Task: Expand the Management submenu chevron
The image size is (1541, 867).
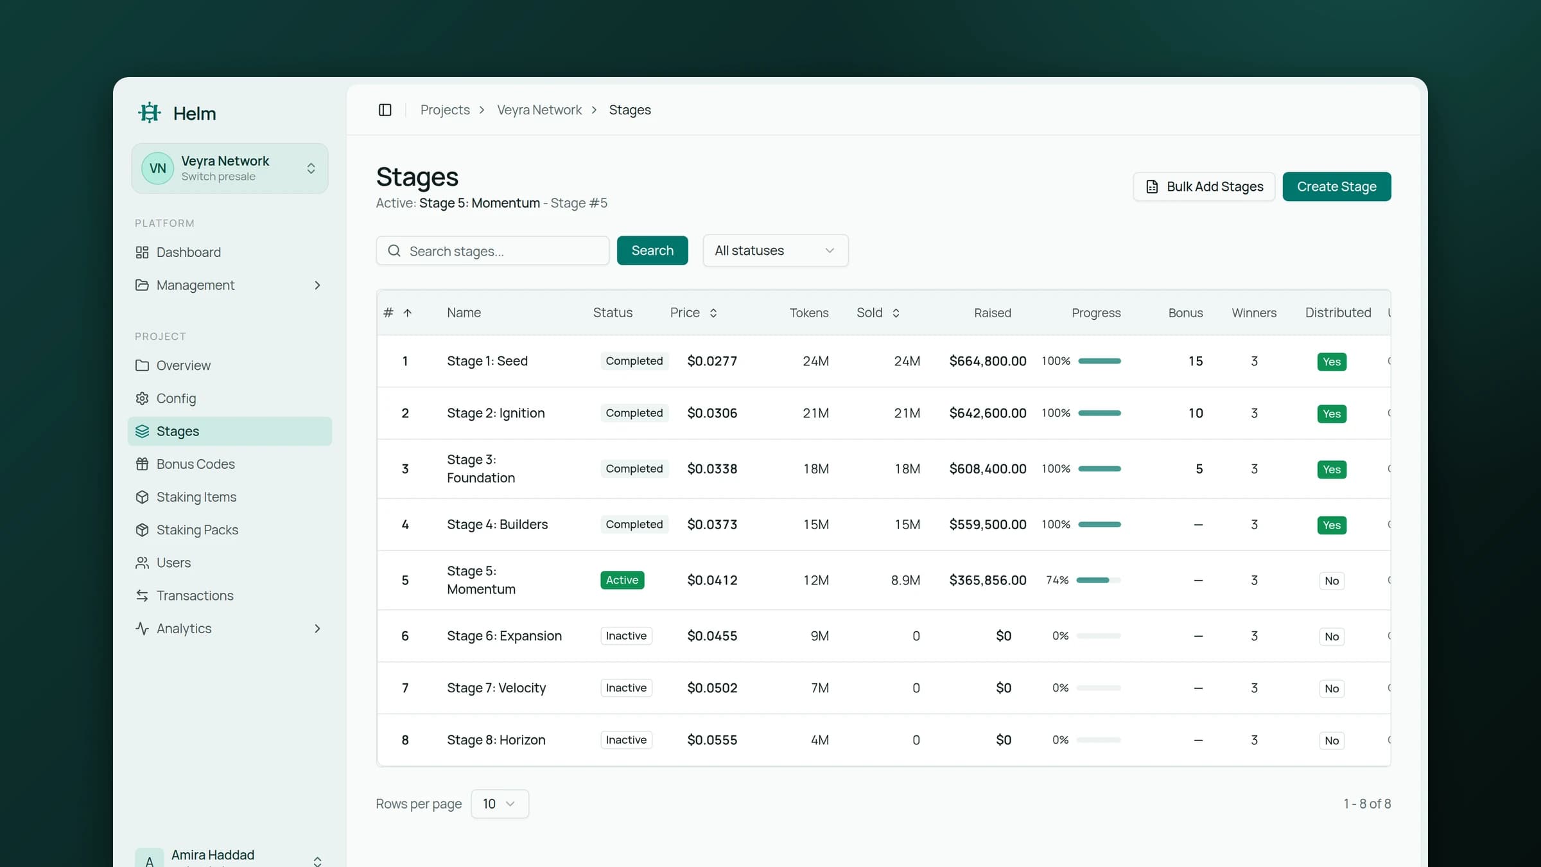Action: pyautogui.click(x=317, y=285)
